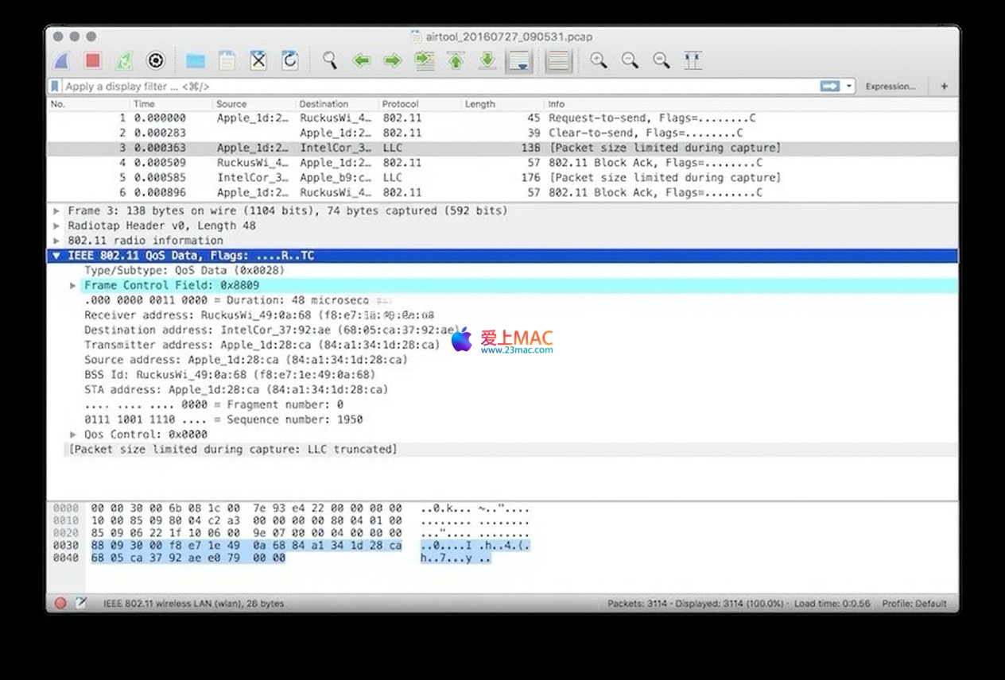Jump to the first packet icon
The height and width of the screenshot is (680, 1005).
456,60
